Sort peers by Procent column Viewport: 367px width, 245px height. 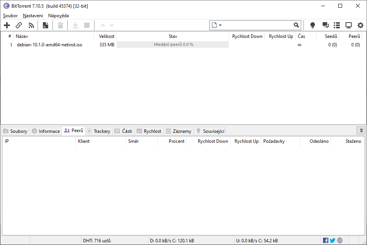click(172, 141)
